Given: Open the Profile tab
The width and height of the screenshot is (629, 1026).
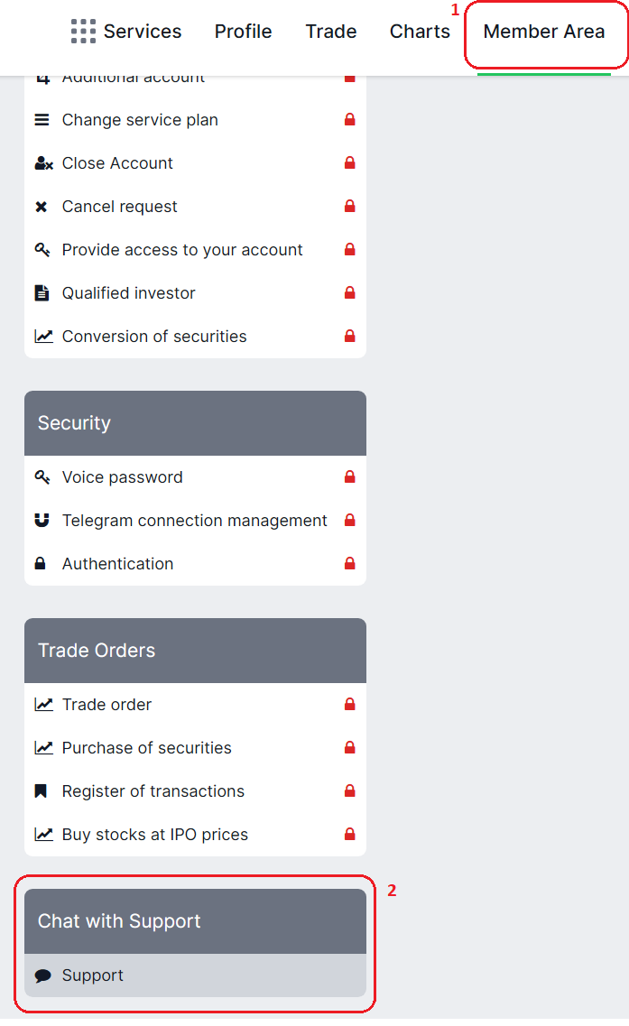Looking at the screenshot, I should (x=243, y=32).
